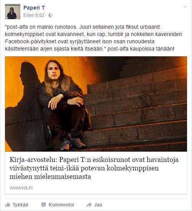Share the post via Jaa
Screen dimensions: 192x211
(94, 205)
